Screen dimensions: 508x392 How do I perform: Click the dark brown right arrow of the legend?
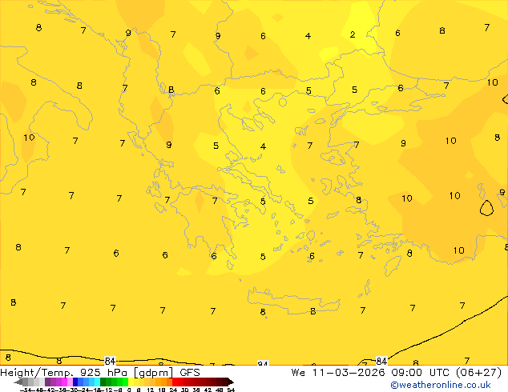(231, 382)
